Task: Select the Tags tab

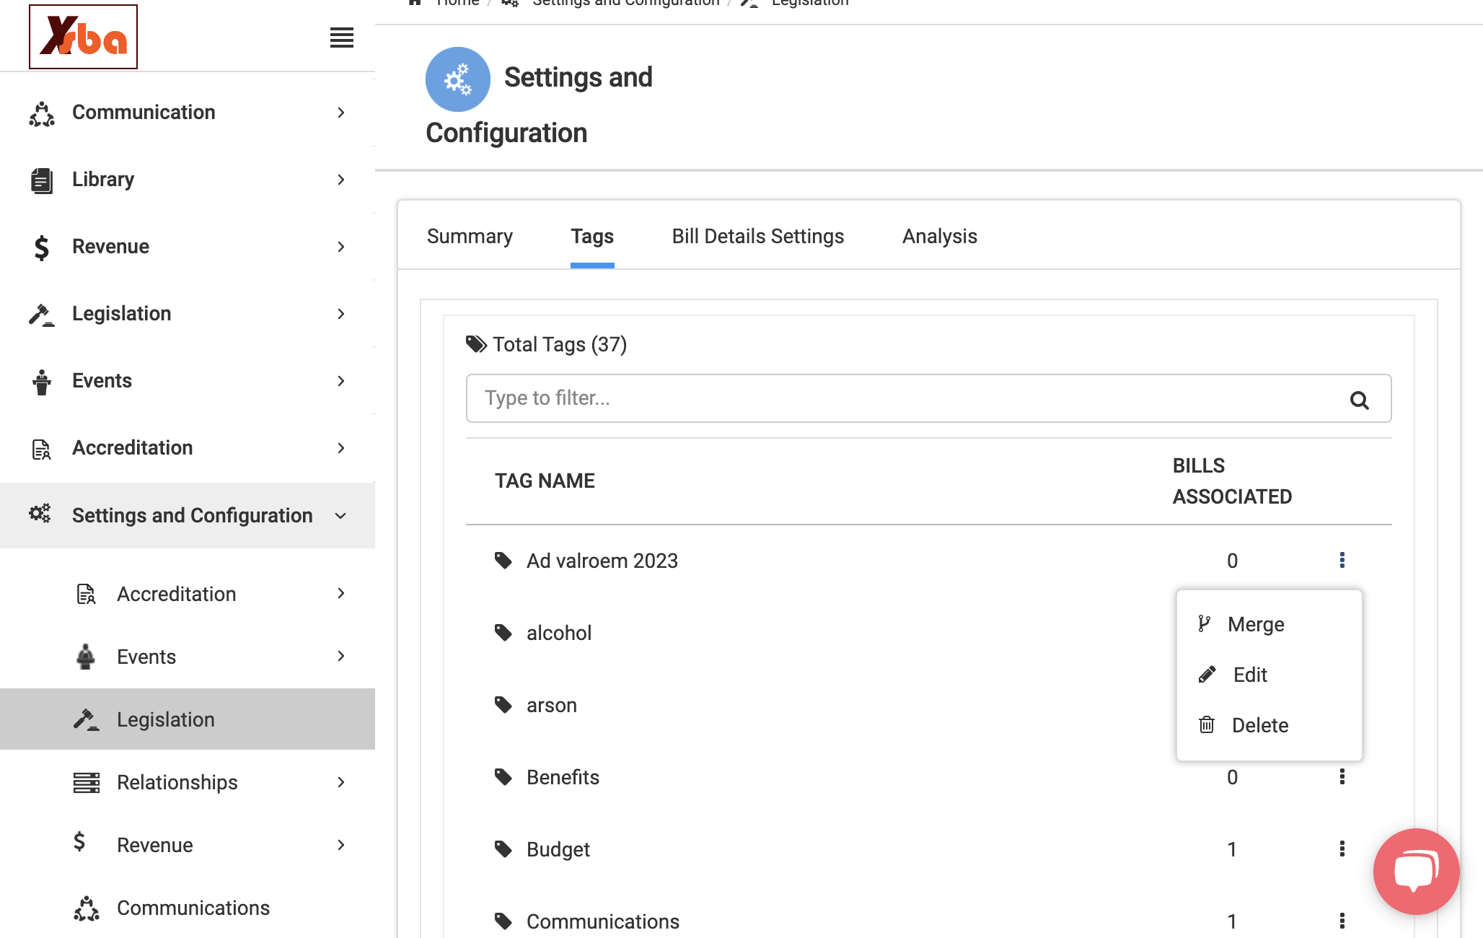Action: 592,237
